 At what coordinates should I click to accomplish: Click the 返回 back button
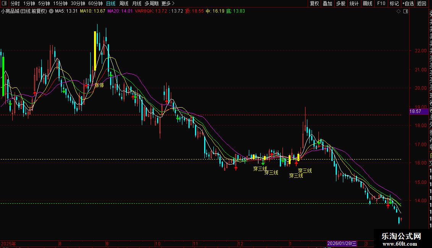(x=422, y=3)
